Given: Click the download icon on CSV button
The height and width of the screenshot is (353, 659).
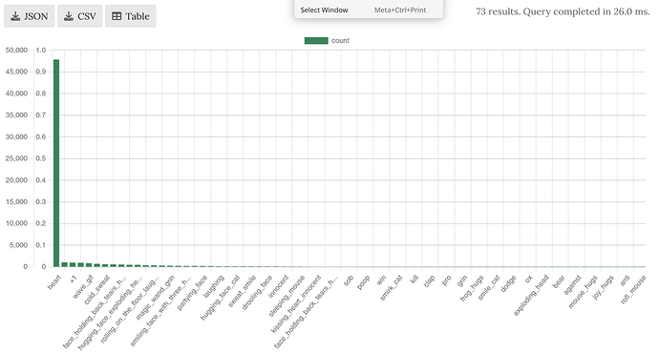Looking at the screenshot, I should click(x=69, y=16).
